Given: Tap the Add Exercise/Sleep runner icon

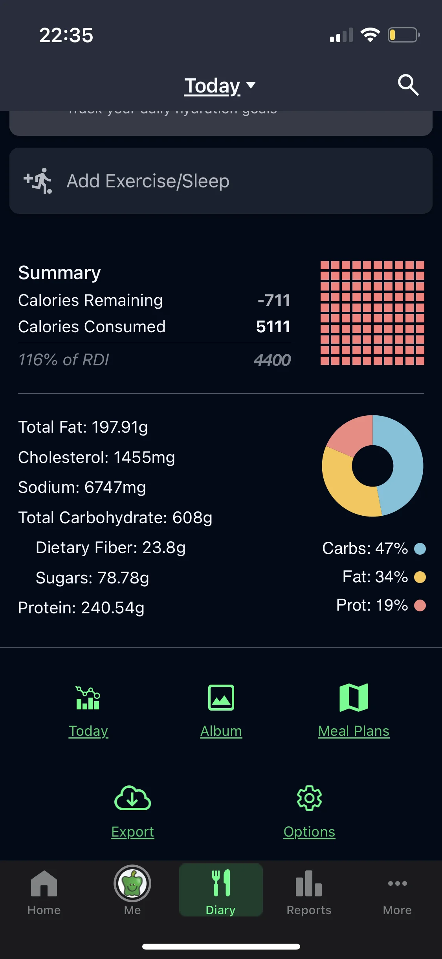Looking at the screenshot, I should tap(38, 181).
